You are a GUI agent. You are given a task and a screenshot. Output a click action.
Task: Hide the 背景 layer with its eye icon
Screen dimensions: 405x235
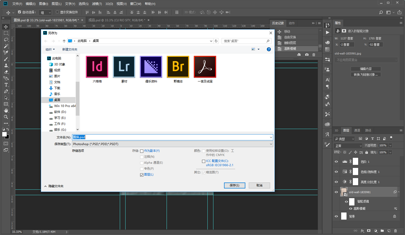336,217
